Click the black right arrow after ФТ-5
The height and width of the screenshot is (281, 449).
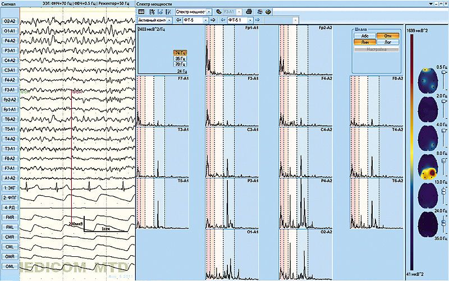[x=213, y=20]
